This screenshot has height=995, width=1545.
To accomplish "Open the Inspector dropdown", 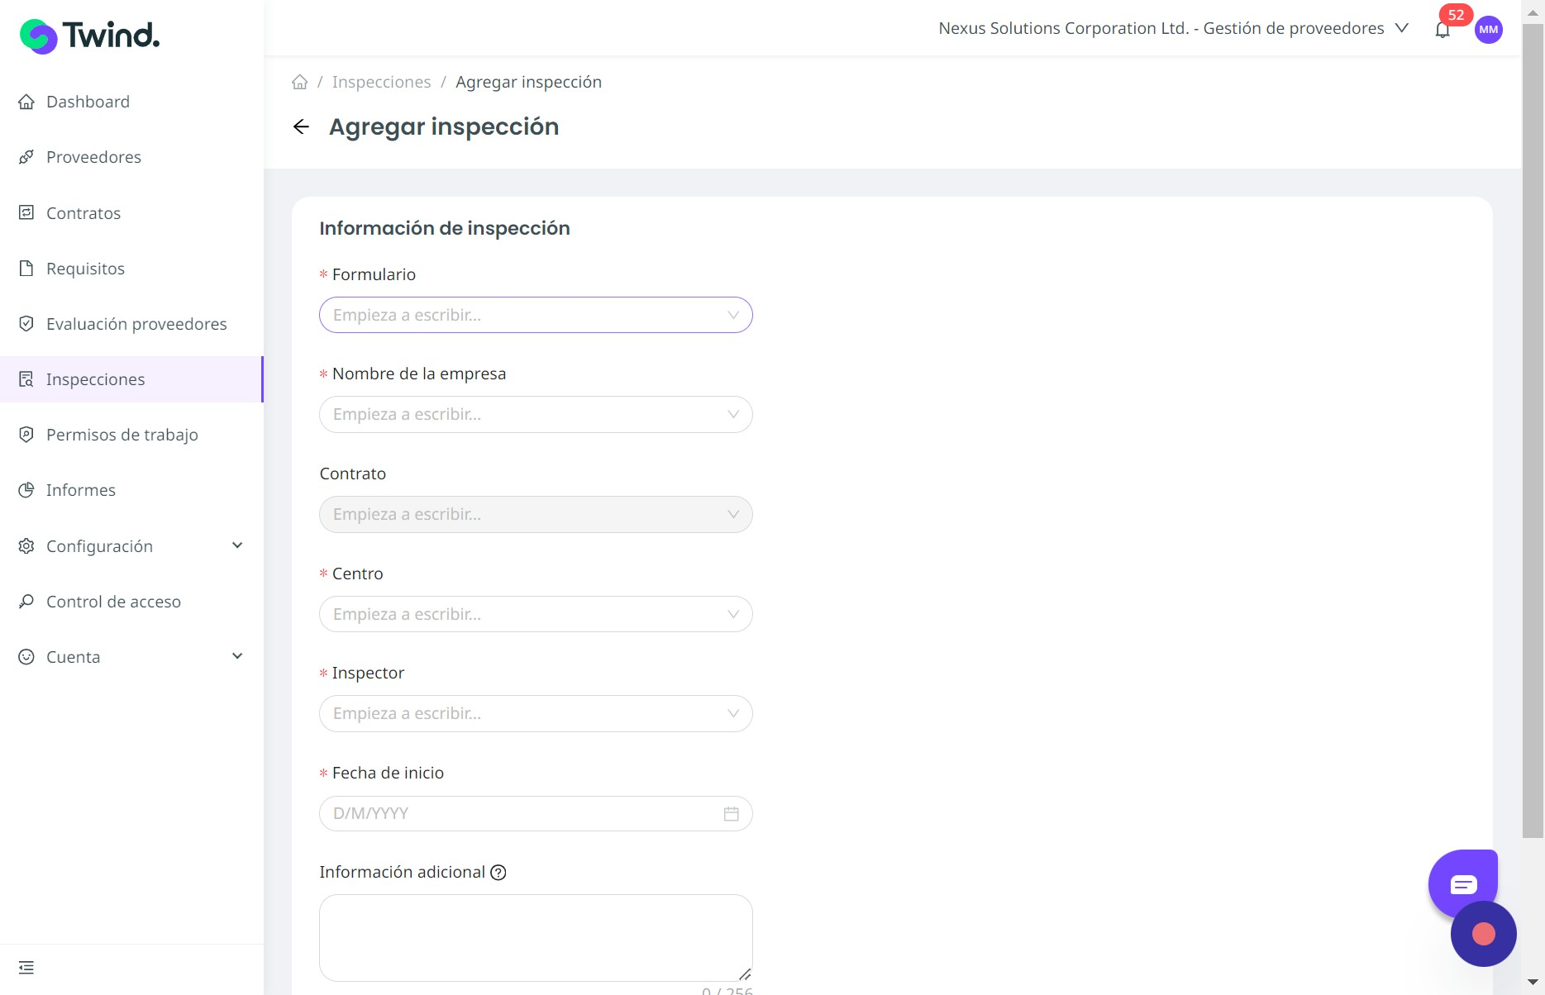I will (x=536, y=714).
